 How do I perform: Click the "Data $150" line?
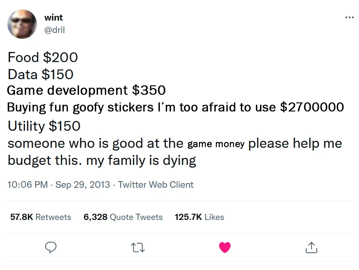(x=40, y=74)
